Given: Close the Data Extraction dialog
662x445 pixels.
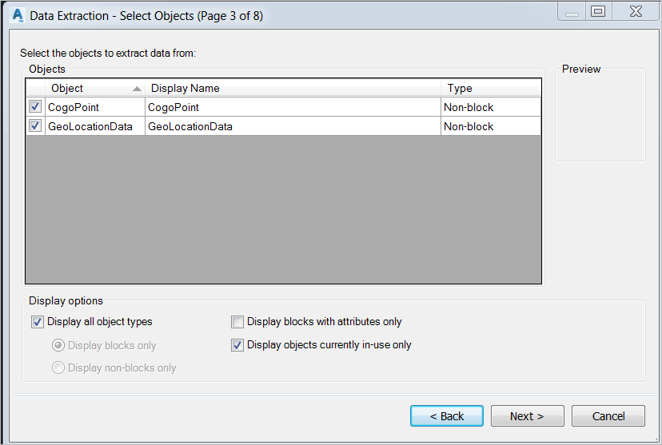Looking at the screenshot, I should tap(636, 11).
